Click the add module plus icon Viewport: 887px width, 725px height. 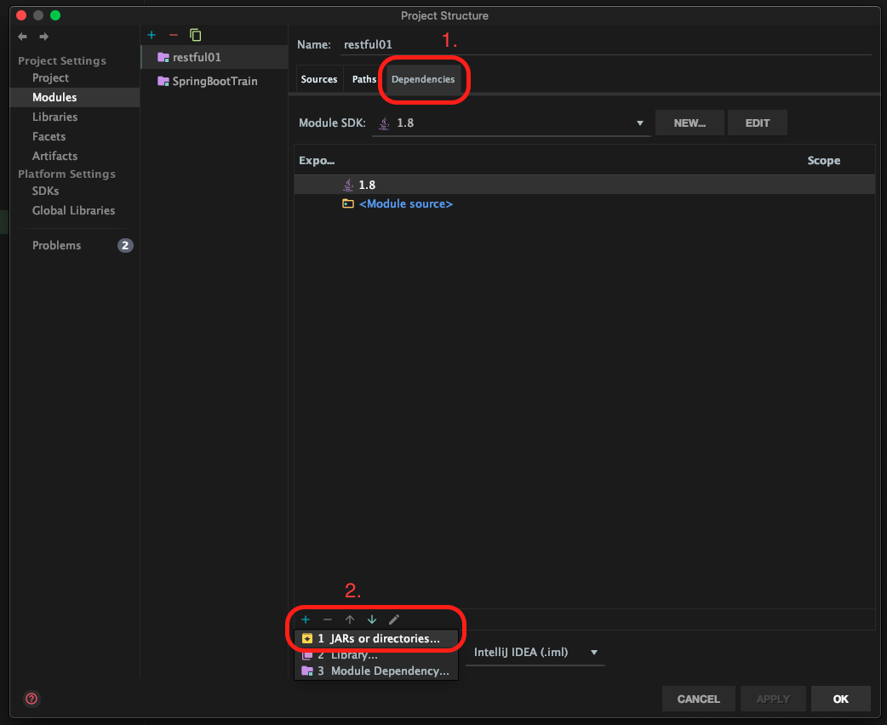[152, 35]
